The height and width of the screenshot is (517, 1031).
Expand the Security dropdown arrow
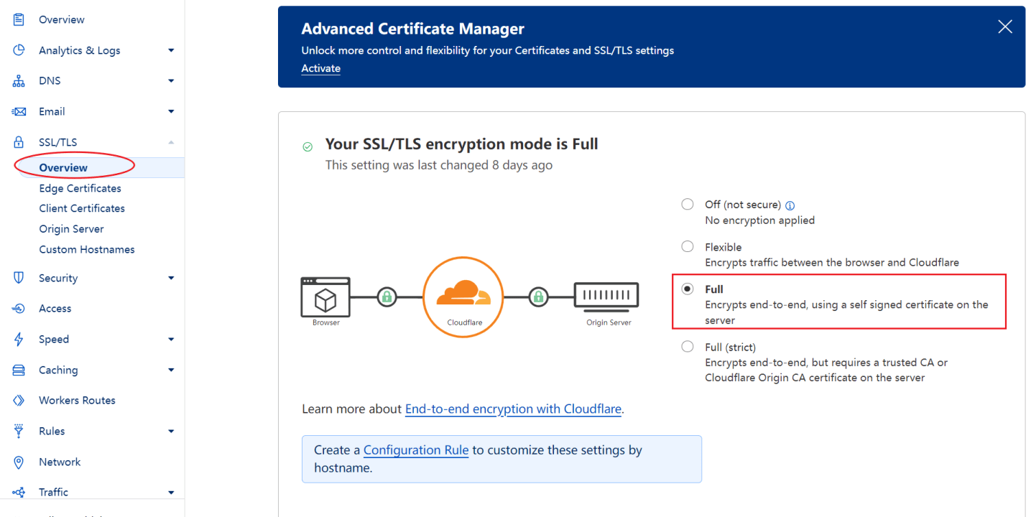click(171, 278)
